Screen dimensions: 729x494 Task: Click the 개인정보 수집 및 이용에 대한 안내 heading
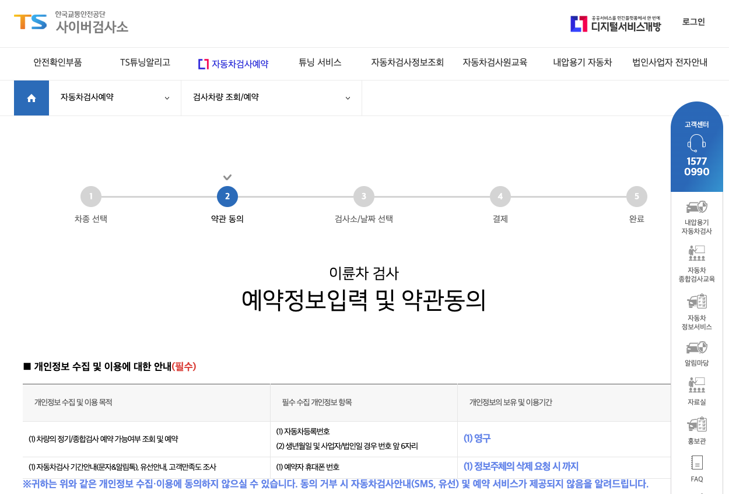click(110, 367)
